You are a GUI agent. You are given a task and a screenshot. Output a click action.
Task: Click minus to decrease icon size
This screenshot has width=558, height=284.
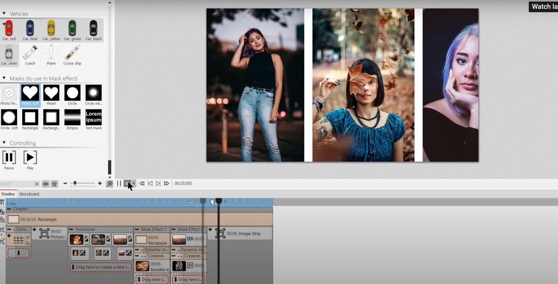[x=65, y=184]
